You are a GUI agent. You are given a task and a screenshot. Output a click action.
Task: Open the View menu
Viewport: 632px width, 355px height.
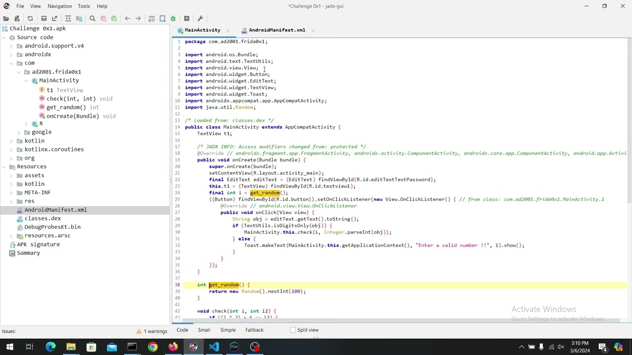(x=36, y=6)
